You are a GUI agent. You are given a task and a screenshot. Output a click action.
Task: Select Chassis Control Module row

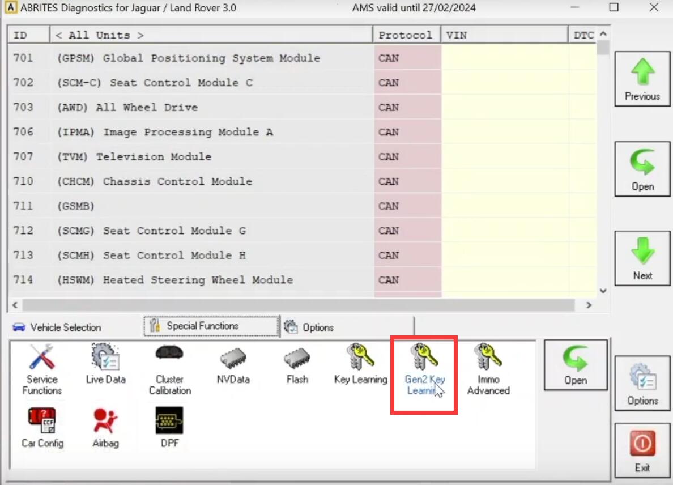(x=302, y=181)
